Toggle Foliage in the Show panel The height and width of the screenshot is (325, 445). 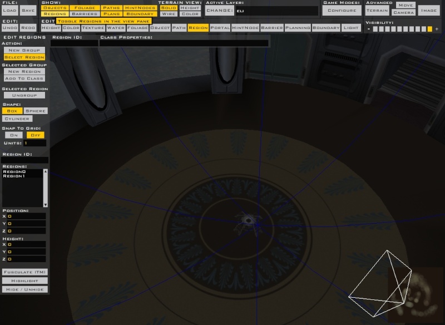85,8
